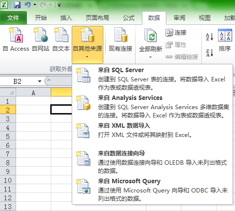Image resolution: width=235 pixels, height=211 pixels.
Task: Click cell A4 in the worksheet
Action: [33, 127]
